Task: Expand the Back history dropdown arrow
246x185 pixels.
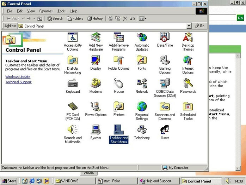Action: point(23,19)
